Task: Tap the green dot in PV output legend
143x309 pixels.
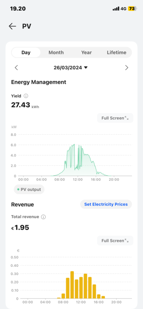Action: [x=18, y=189]
